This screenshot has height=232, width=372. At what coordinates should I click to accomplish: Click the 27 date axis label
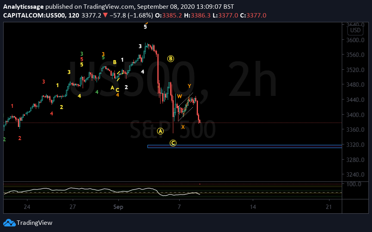tap(73, 207)
